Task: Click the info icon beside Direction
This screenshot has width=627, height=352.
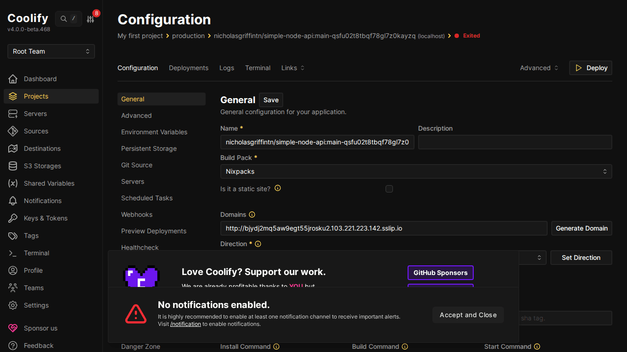Action: point(258,244)
